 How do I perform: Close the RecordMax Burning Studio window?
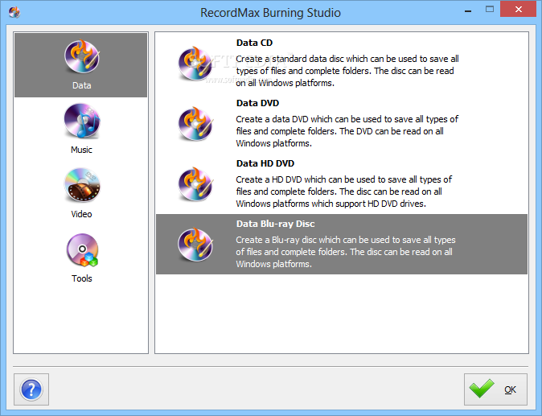pyautogui.click(x=518, y=10)
